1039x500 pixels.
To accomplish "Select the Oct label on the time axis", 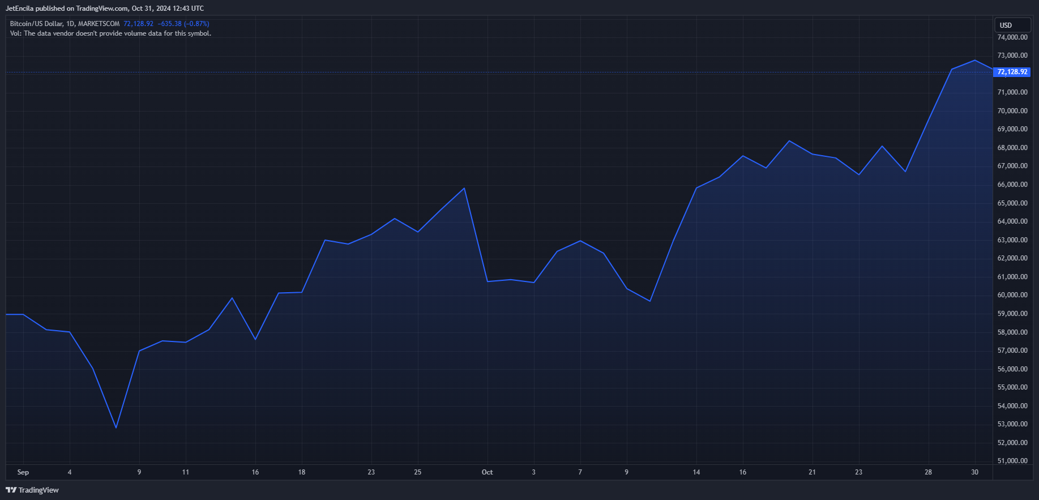I will pos(487,472).
